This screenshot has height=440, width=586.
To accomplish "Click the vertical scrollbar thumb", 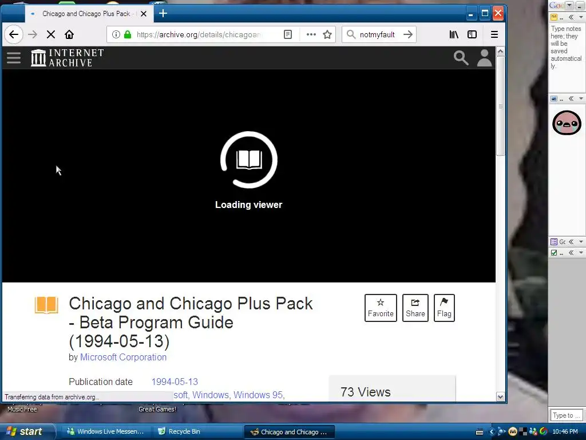I will [500, 106].
